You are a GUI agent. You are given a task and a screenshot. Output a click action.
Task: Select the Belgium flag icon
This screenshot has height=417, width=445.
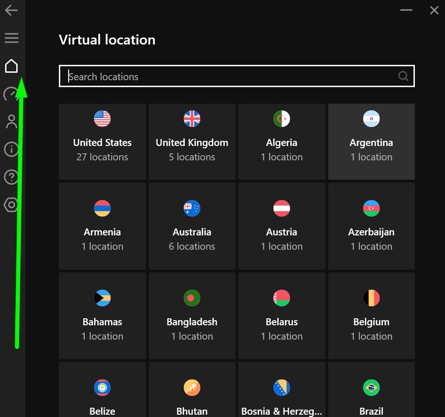(x=371, y=298)
